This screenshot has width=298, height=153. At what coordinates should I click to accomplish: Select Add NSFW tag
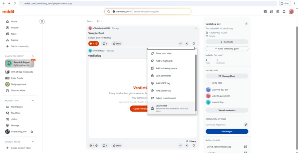point(171,83)
